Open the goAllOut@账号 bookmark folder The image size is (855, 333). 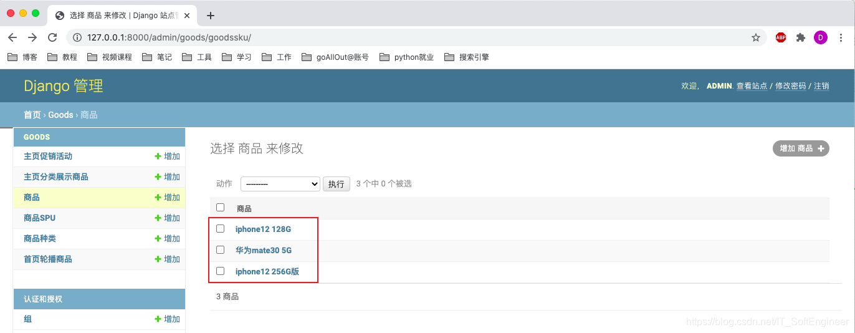click(x=335, y=57)
